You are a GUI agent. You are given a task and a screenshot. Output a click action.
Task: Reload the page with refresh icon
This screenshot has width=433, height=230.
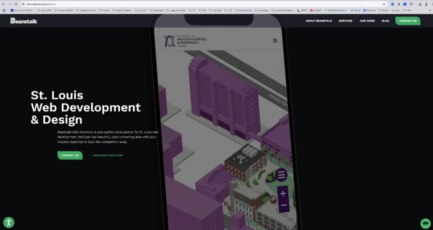(16, 4)
